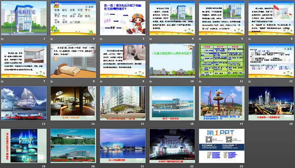295x168 pixels.
Task: Select slide 5 thumbnail with door photo
Action: click(222, 18)
